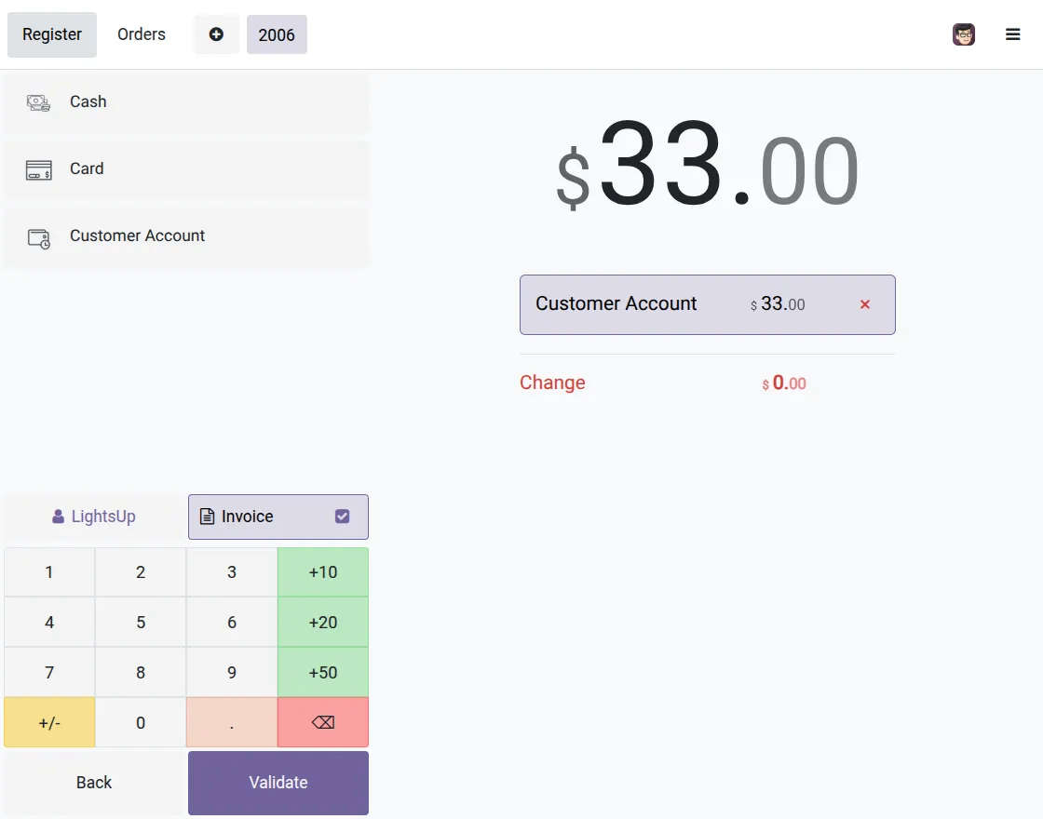This screenshot has width=1043, height=819.
Task: Open the hamburger menu
Action: tap(1013, 34)
